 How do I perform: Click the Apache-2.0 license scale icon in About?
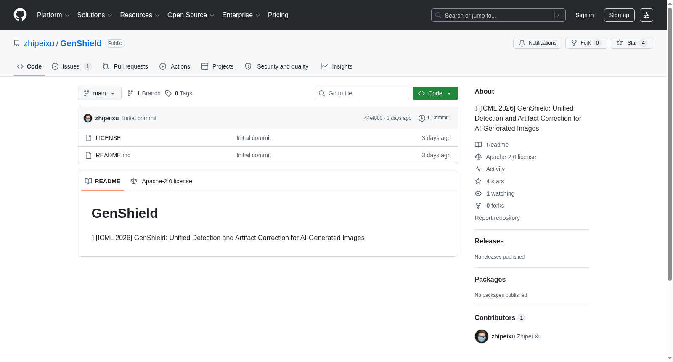[478, 157]
